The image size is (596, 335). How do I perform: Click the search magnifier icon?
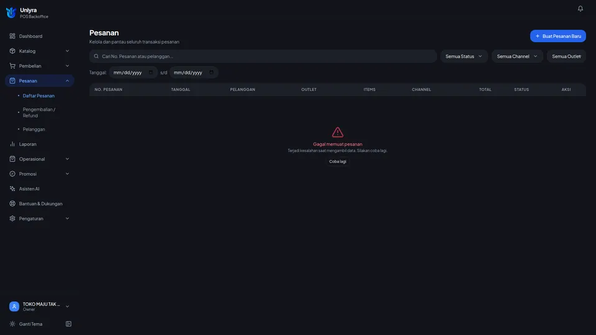[96, 56]
